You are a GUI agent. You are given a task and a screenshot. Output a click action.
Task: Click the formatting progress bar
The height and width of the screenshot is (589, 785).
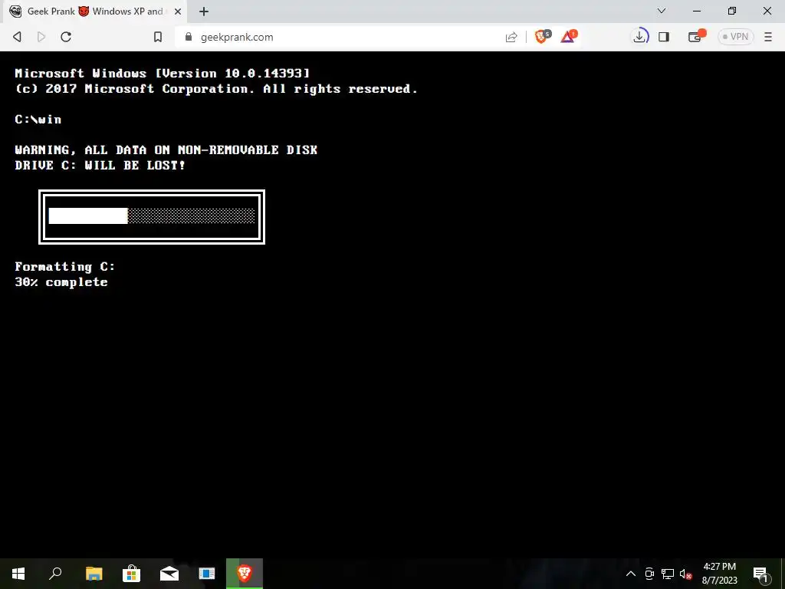pos(152,216)
